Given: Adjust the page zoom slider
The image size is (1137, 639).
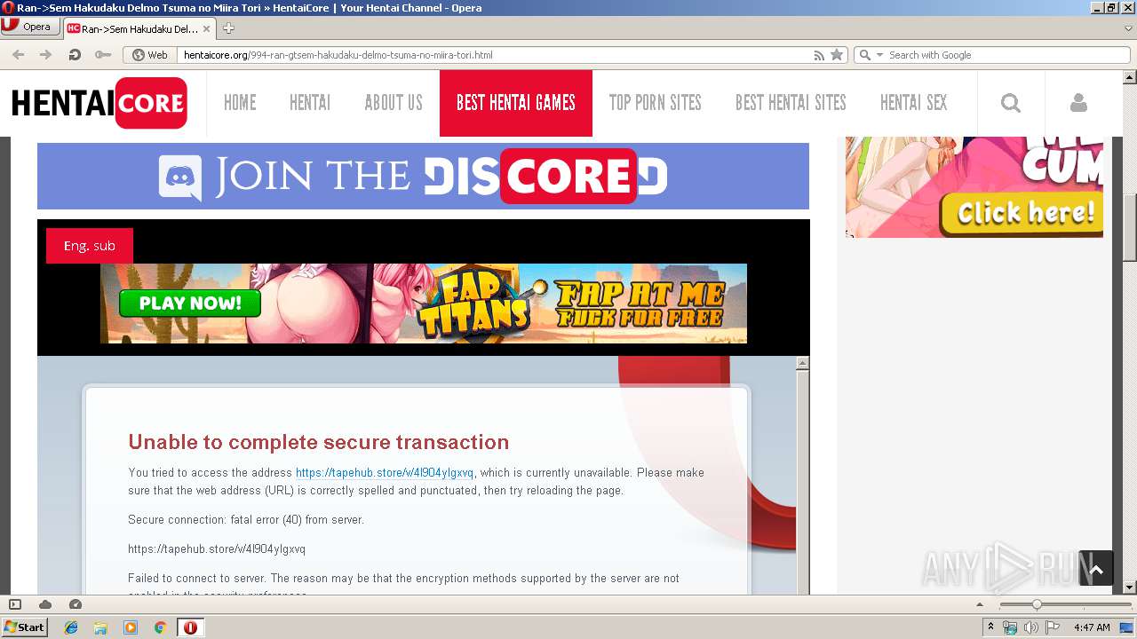Looking at the screenshot, I should [x=1065, y=604].
